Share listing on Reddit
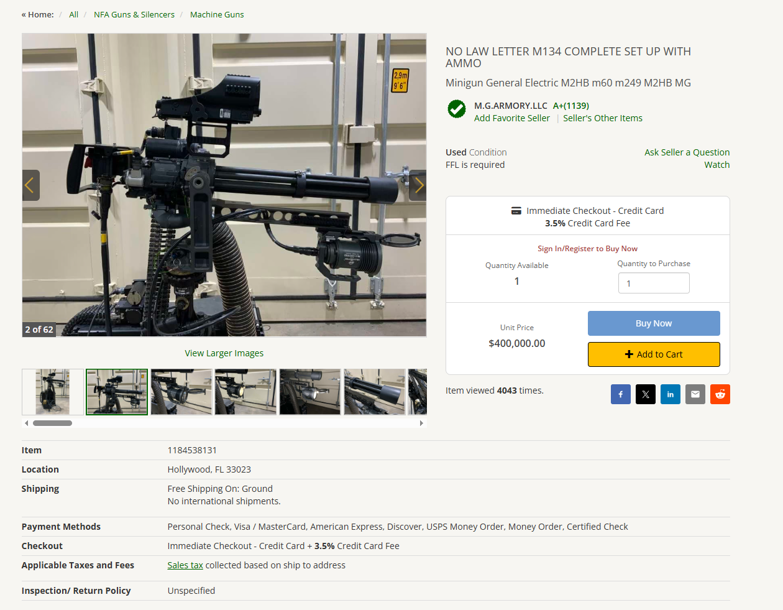 click(x=720, y=394)
